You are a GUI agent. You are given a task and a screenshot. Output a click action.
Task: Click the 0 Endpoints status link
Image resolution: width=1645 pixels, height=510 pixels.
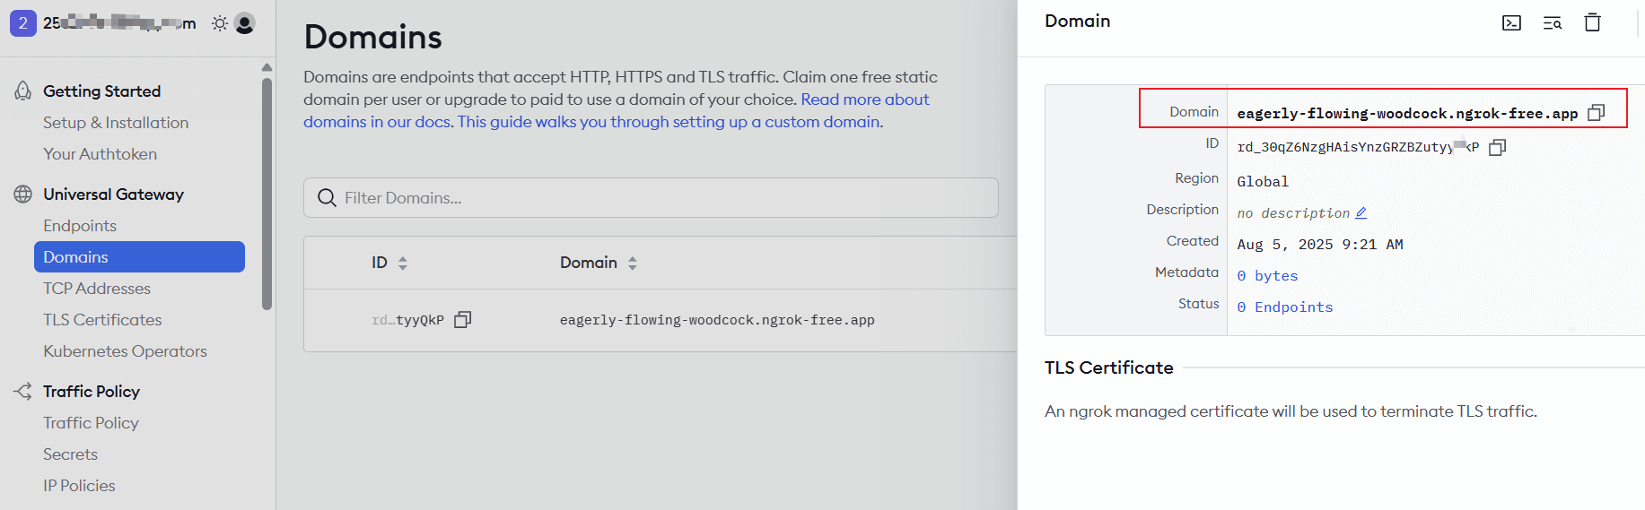(x=1284, y=307)
